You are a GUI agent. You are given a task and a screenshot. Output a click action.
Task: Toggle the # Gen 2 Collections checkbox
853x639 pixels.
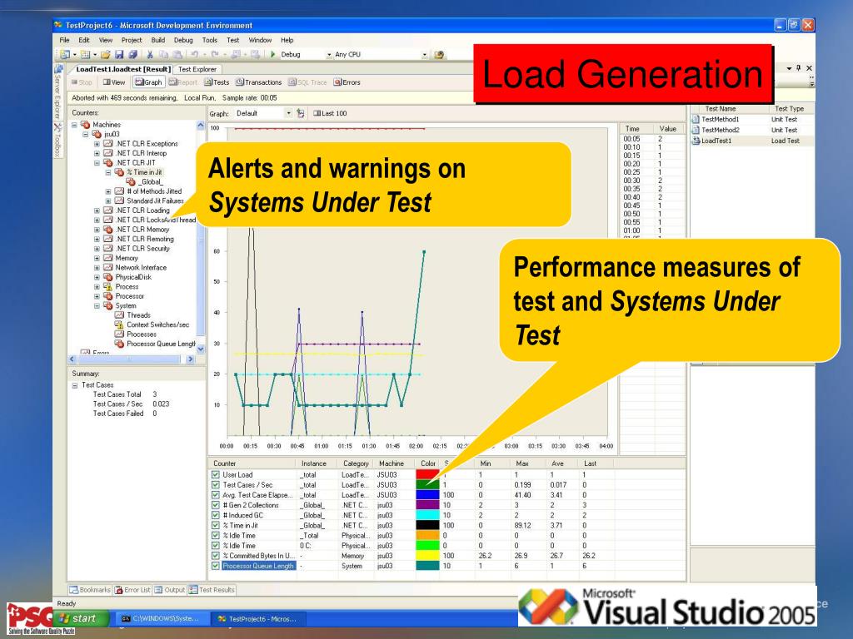click(216, 505)
